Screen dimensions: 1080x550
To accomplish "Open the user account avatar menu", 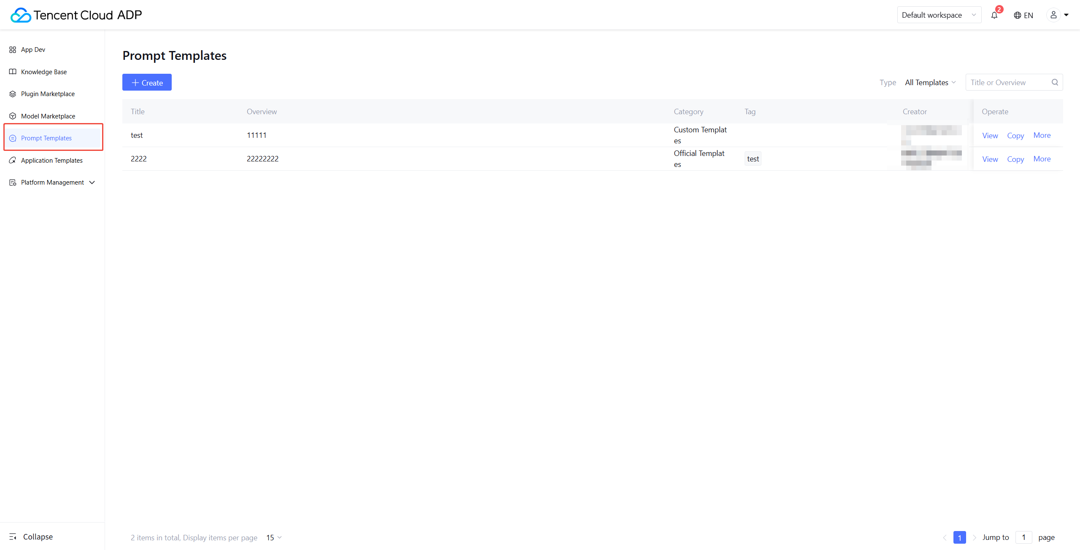I will (1053, 15).
